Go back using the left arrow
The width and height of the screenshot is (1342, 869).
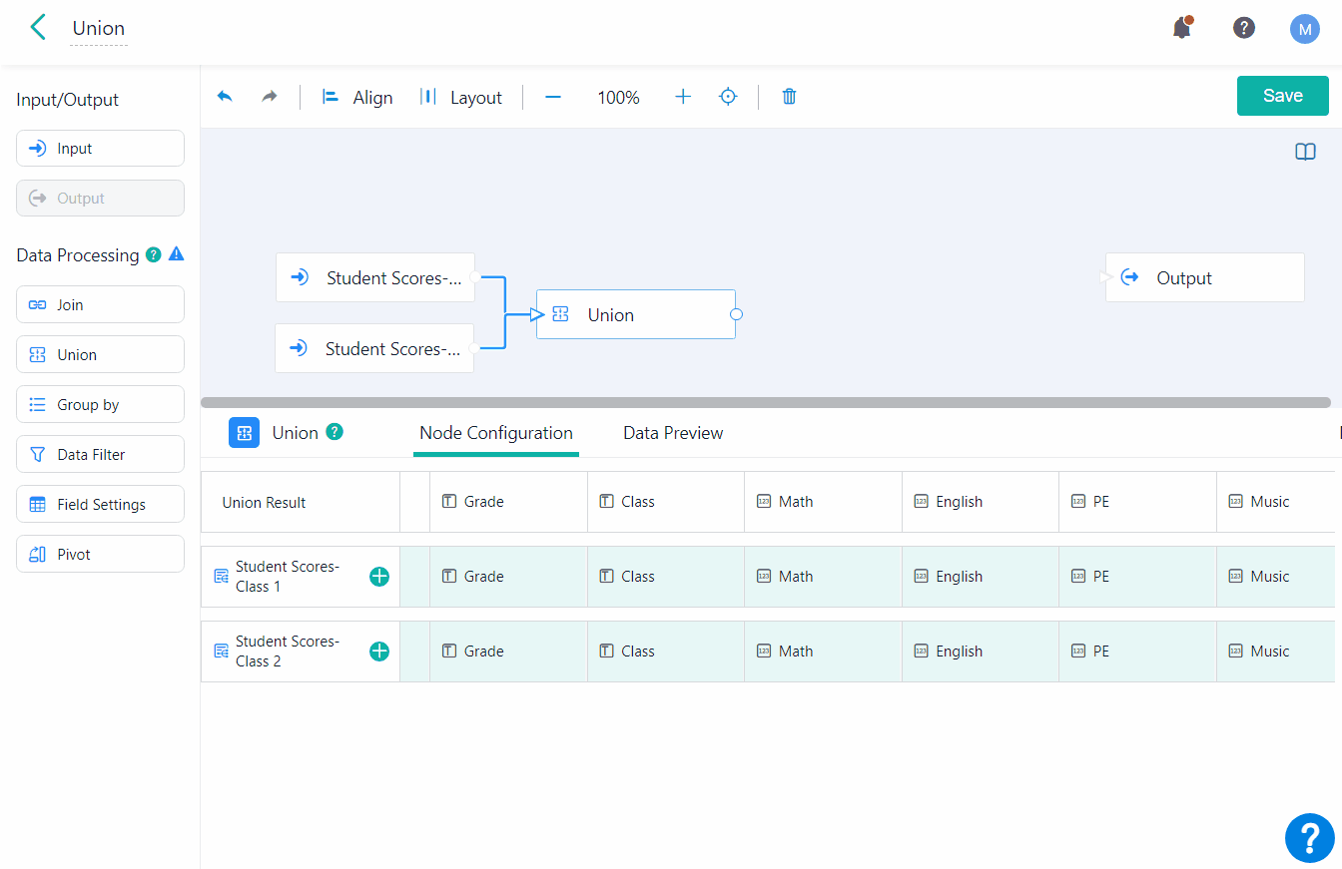click(x=38, y=27)
